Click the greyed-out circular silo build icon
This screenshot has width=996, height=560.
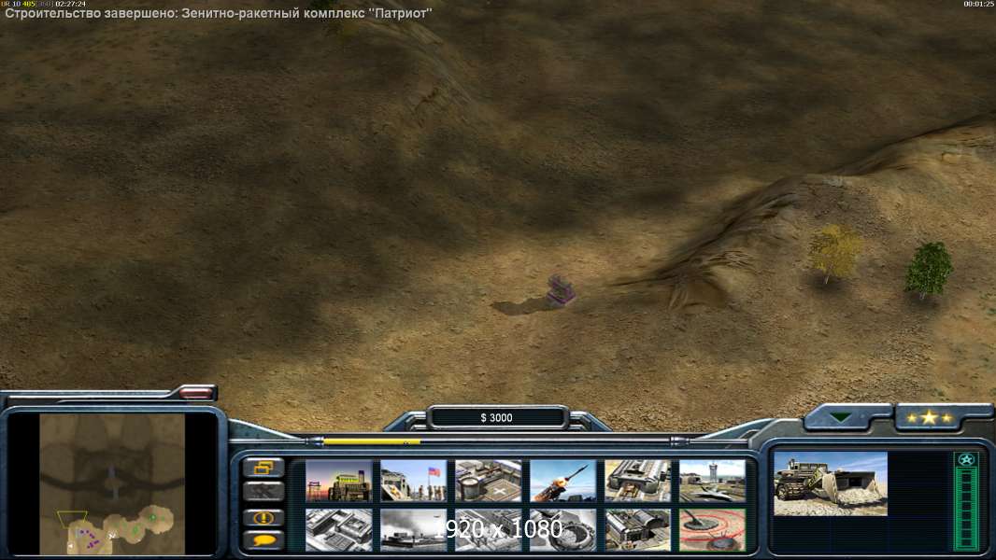[562, 529]
